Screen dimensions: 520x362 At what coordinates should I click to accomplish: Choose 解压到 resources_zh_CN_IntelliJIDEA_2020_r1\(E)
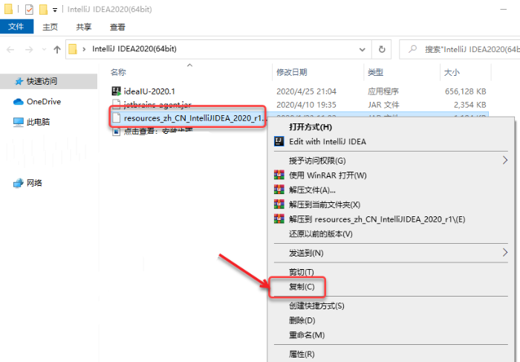[377, 219]
